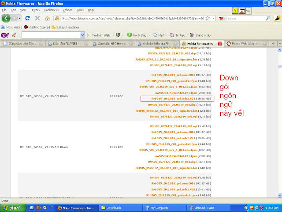Open the File menu
This screenshot has width=282, height=212.
4,10
